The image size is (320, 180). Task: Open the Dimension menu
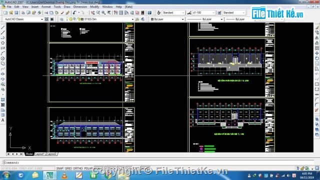(80, 6)
